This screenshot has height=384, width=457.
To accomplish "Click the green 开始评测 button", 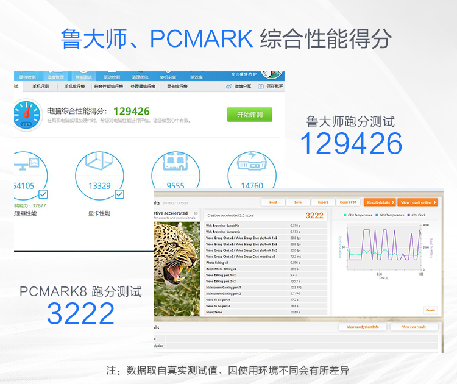I will pyautogui.click(x=249, y=115).
